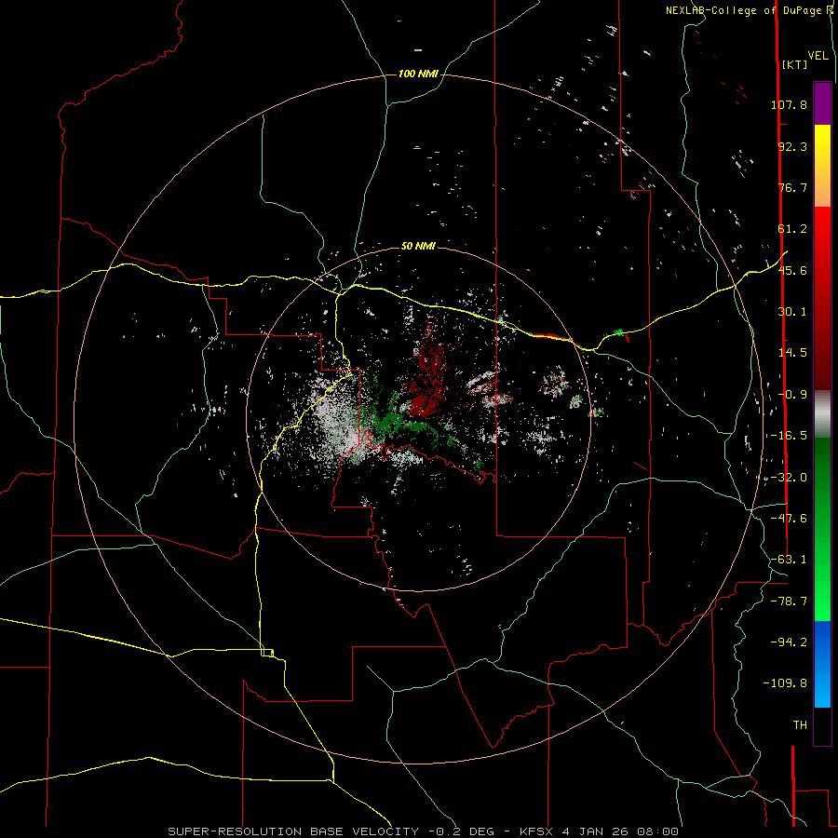Click the bright green color bar segment

[822, 529]
